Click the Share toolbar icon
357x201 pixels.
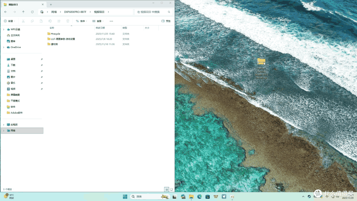coord(59,21)
